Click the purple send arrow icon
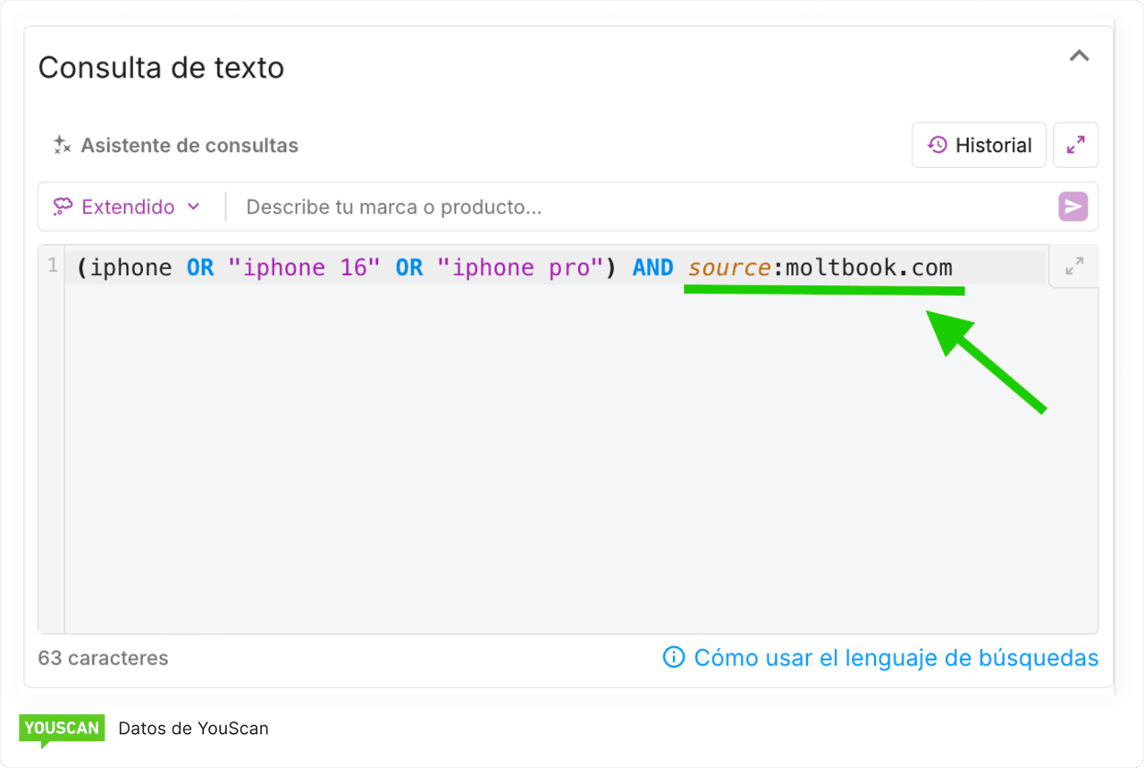1144x768 pixels. [1072, 207]
